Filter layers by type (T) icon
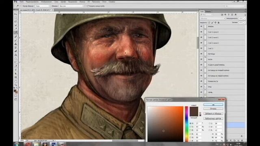 point(229,15)
